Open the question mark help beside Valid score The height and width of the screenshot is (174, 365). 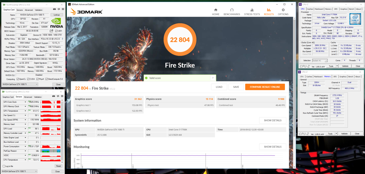point(212,78)
